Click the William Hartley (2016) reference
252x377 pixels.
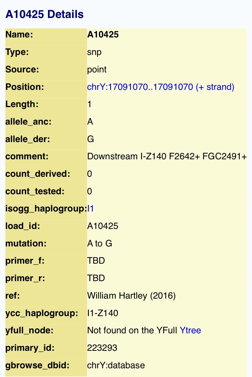[x=131, y=296]
